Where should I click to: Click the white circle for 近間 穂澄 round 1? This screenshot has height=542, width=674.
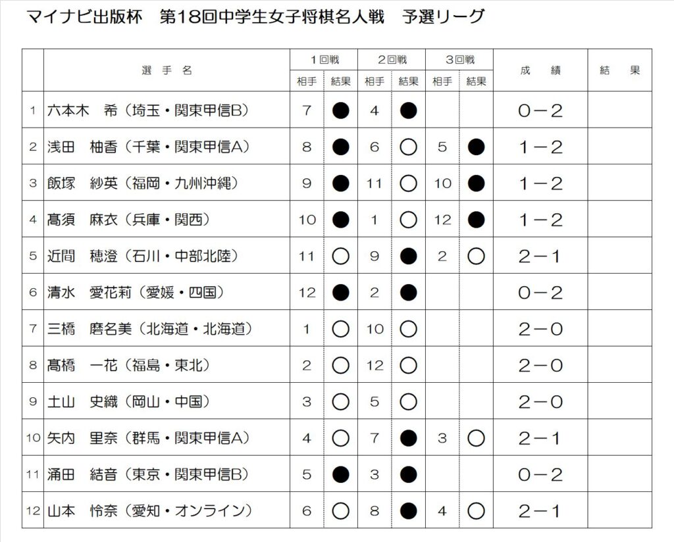(x=340, y=256)
